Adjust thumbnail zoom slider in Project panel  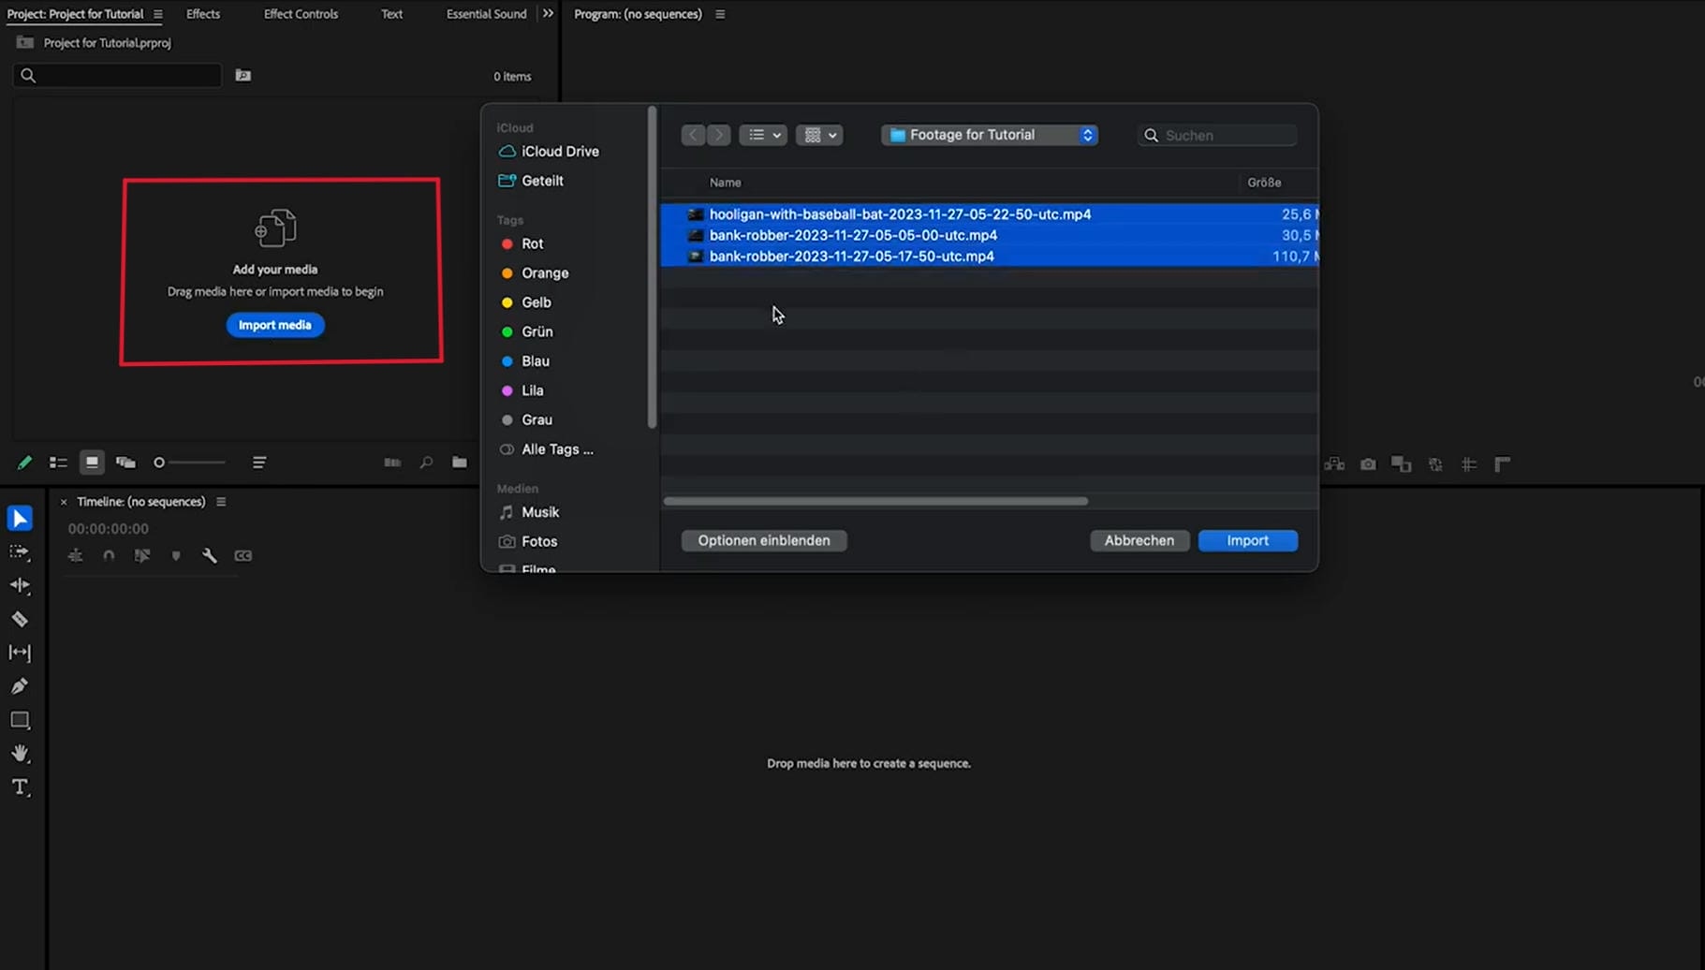(x=191, y=463)
